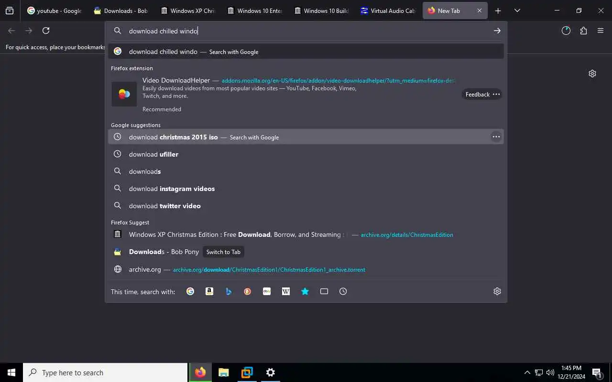
Task: Select suggestion downloads
Action: click(x=306, y=171)
